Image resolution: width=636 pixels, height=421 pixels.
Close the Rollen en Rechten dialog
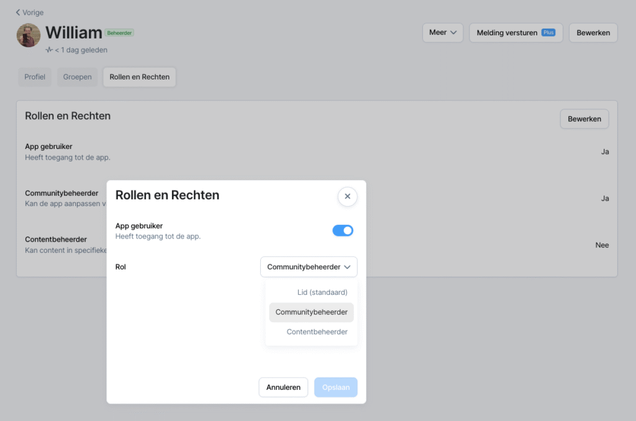(347, 196)
